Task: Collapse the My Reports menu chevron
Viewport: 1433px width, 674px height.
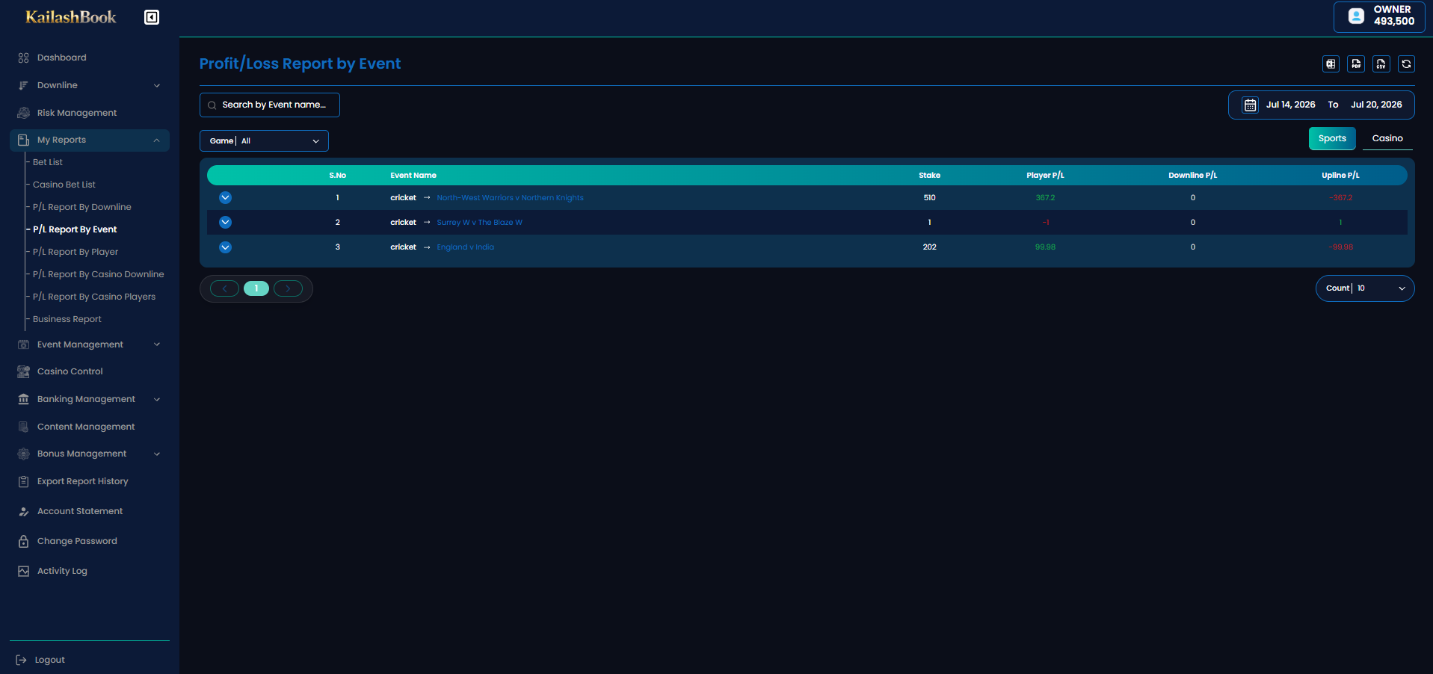Action: (x=157, y=140)
